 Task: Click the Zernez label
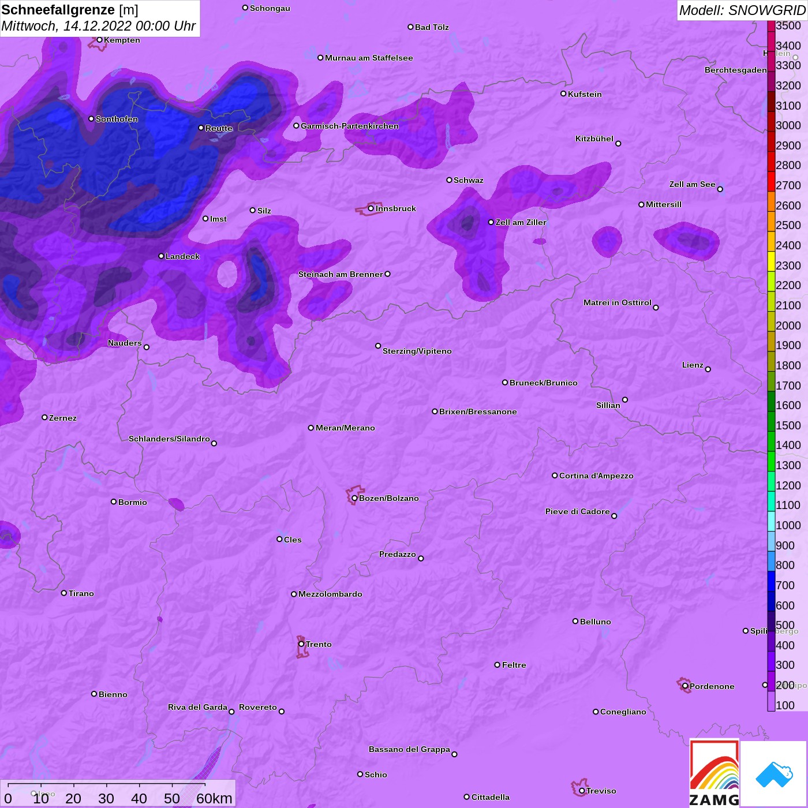(x=63, y=418)
